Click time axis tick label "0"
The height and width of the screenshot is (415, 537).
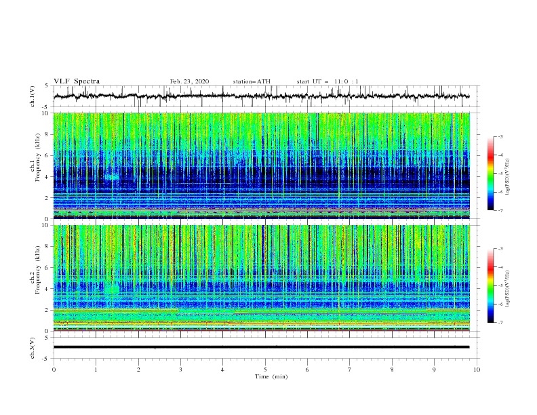[x=54, y=370]
